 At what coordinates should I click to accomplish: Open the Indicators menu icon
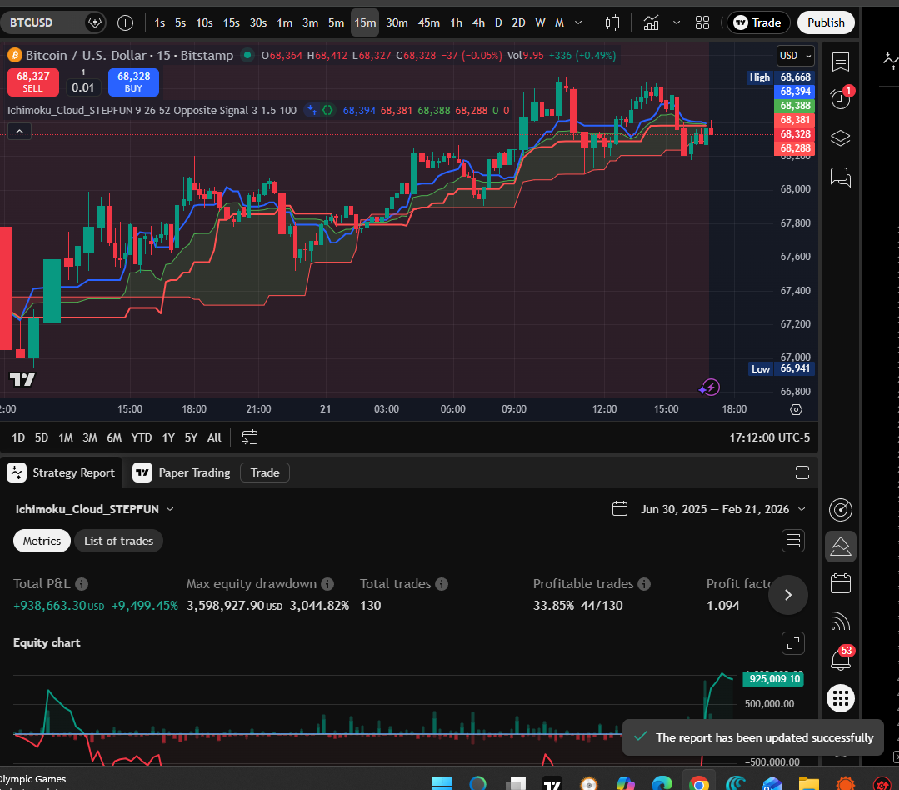pyautogui.click(x=651, y=23)
